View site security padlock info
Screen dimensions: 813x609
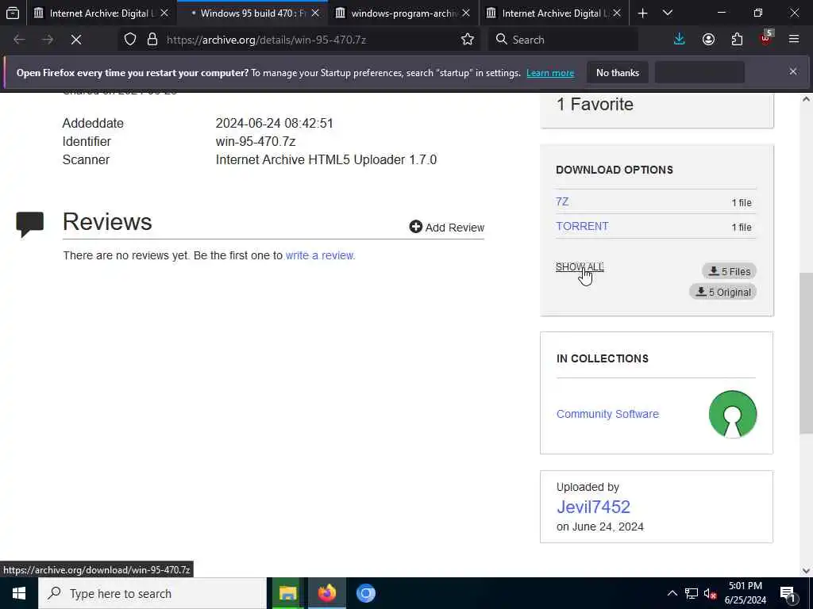[x=152, y=40]
